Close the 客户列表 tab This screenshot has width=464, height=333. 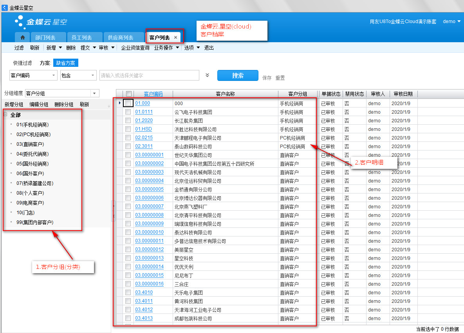pyautogui.click(x=175, y=38)
